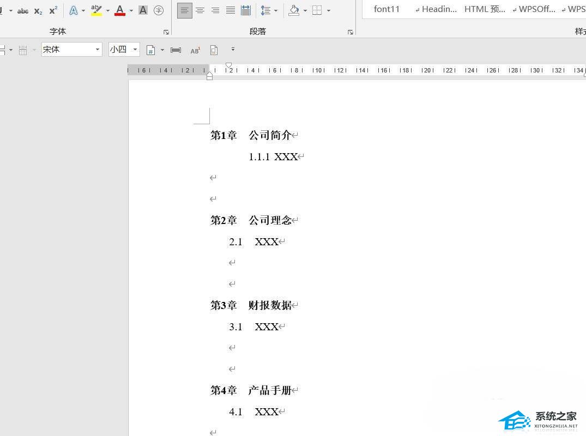
Task: Toggle character shading gray A icon
Action: [143, 10]
